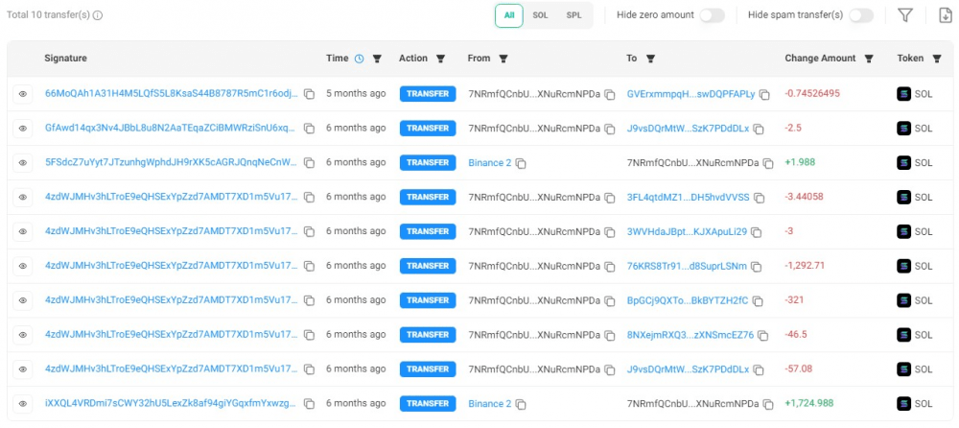
Task: Copy the To address 8NXejmRXQ3...zXNSmcEZ76
Action: [x=764, y=336]
